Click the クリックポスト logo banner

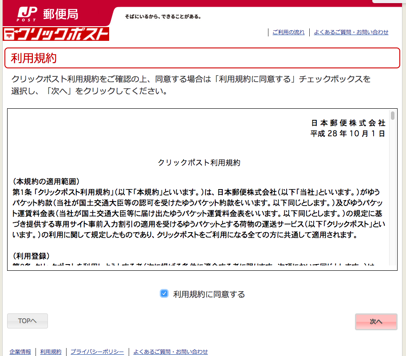tap(56, 34)
